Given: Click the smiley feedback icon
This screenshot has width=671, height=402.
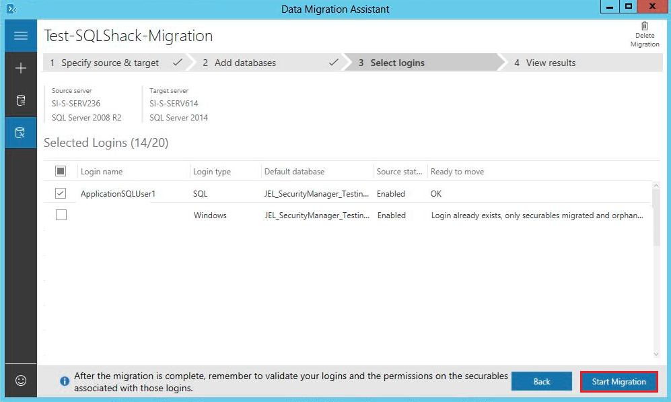Looking at the screenshot, I should pos(21,380).
